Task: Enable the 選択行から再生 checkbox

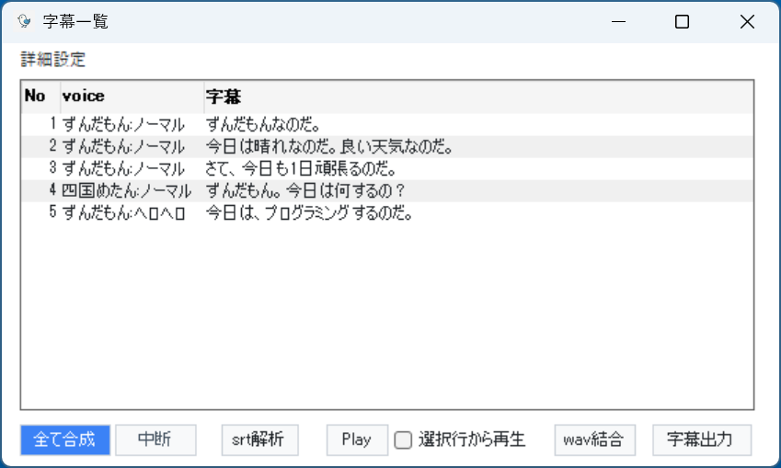Action: click(x=403, y=440)
